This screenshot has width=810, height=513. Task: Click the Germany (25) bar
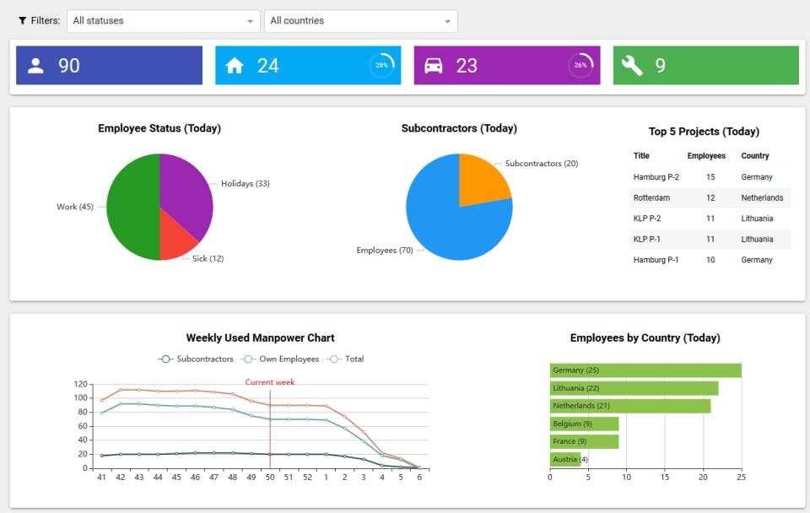[x=645, y=370]
